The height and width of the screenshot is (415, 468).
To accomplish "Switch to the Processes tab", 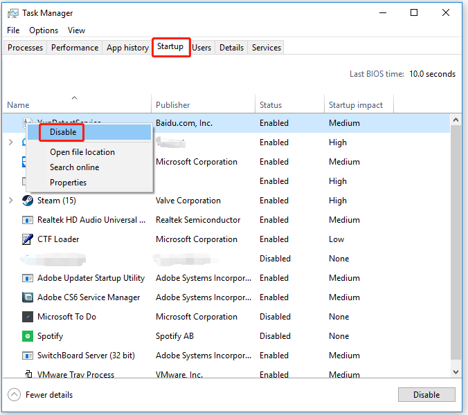I will pos(25,48).
